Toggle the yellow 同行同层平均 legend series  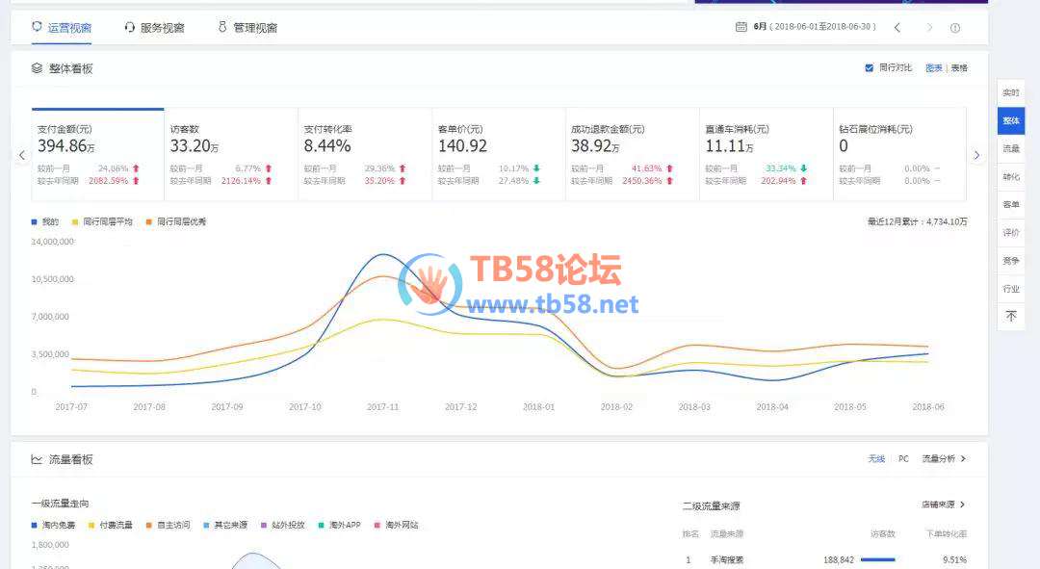[x=103, y=221]
